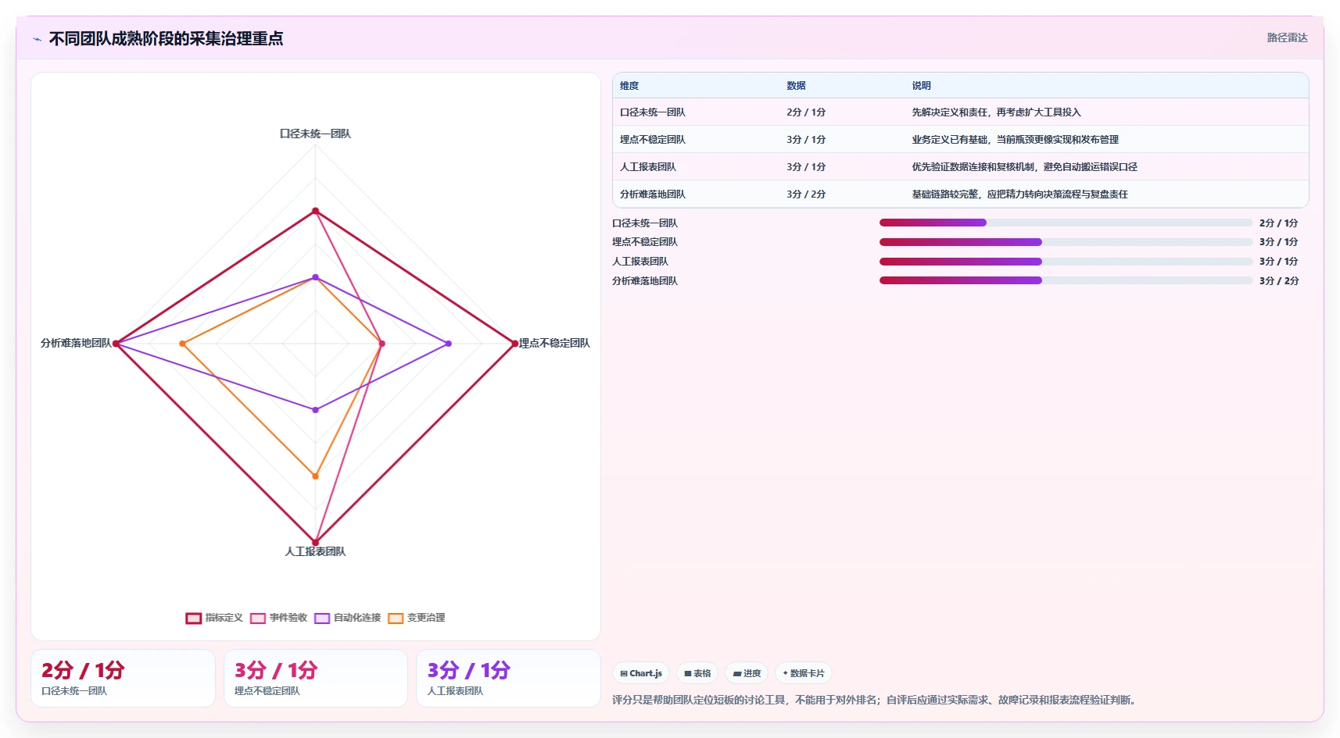Click the description 先解决定义和责任，再考虑扩大工具投入
Viewport: 1340px width, 738px height.
click(996, 112)
